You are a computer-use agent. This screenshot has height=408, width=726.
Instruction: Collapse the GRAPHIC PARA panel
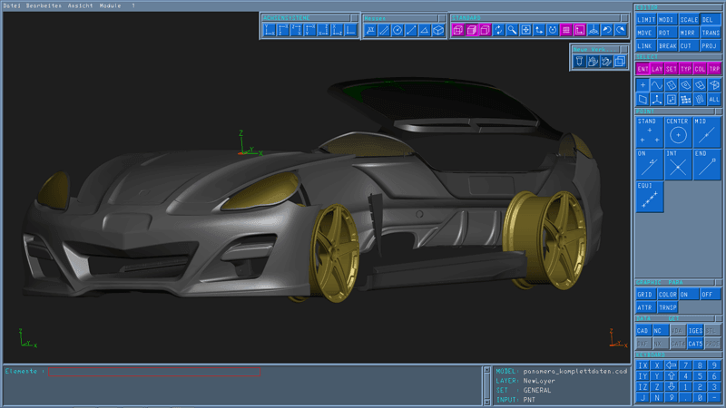[718, 282]
